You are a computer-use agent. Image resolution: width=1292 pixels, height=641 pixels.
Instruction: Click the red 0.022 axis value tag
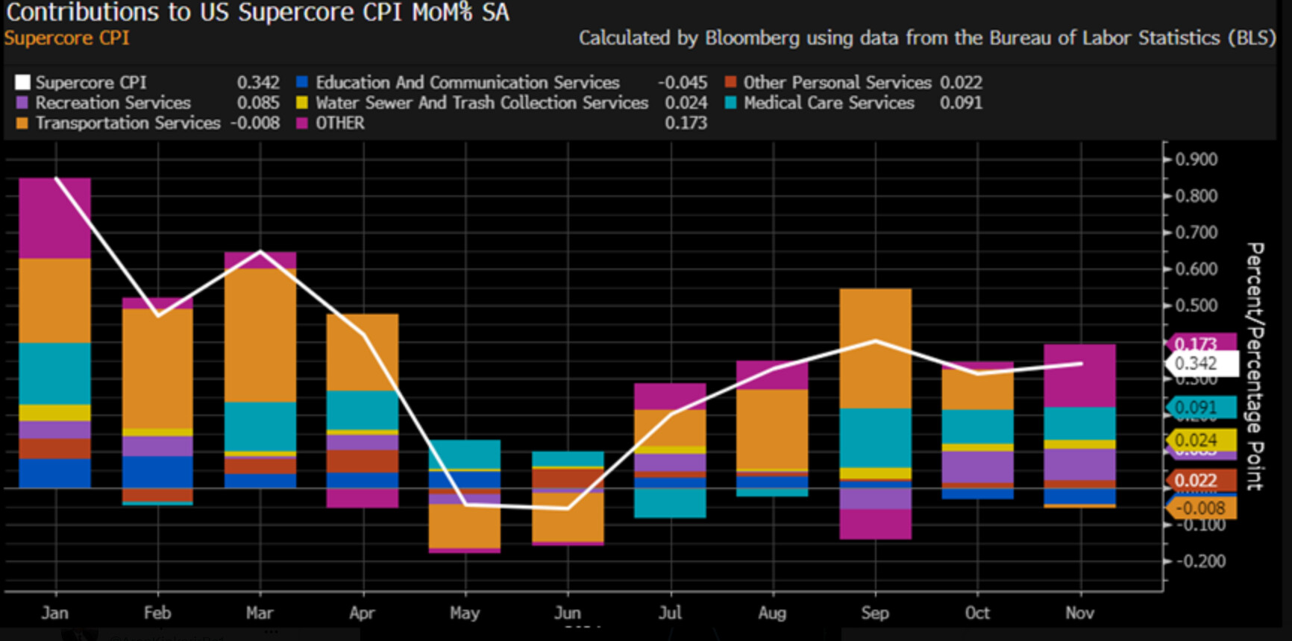coord(1200,481)
